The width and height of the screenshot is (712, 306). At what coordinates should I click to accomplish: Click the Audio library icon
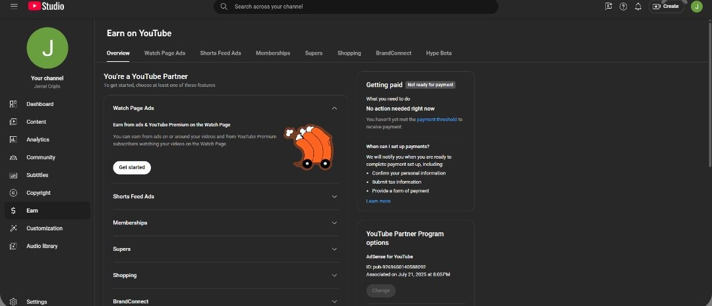coord(13,245)
